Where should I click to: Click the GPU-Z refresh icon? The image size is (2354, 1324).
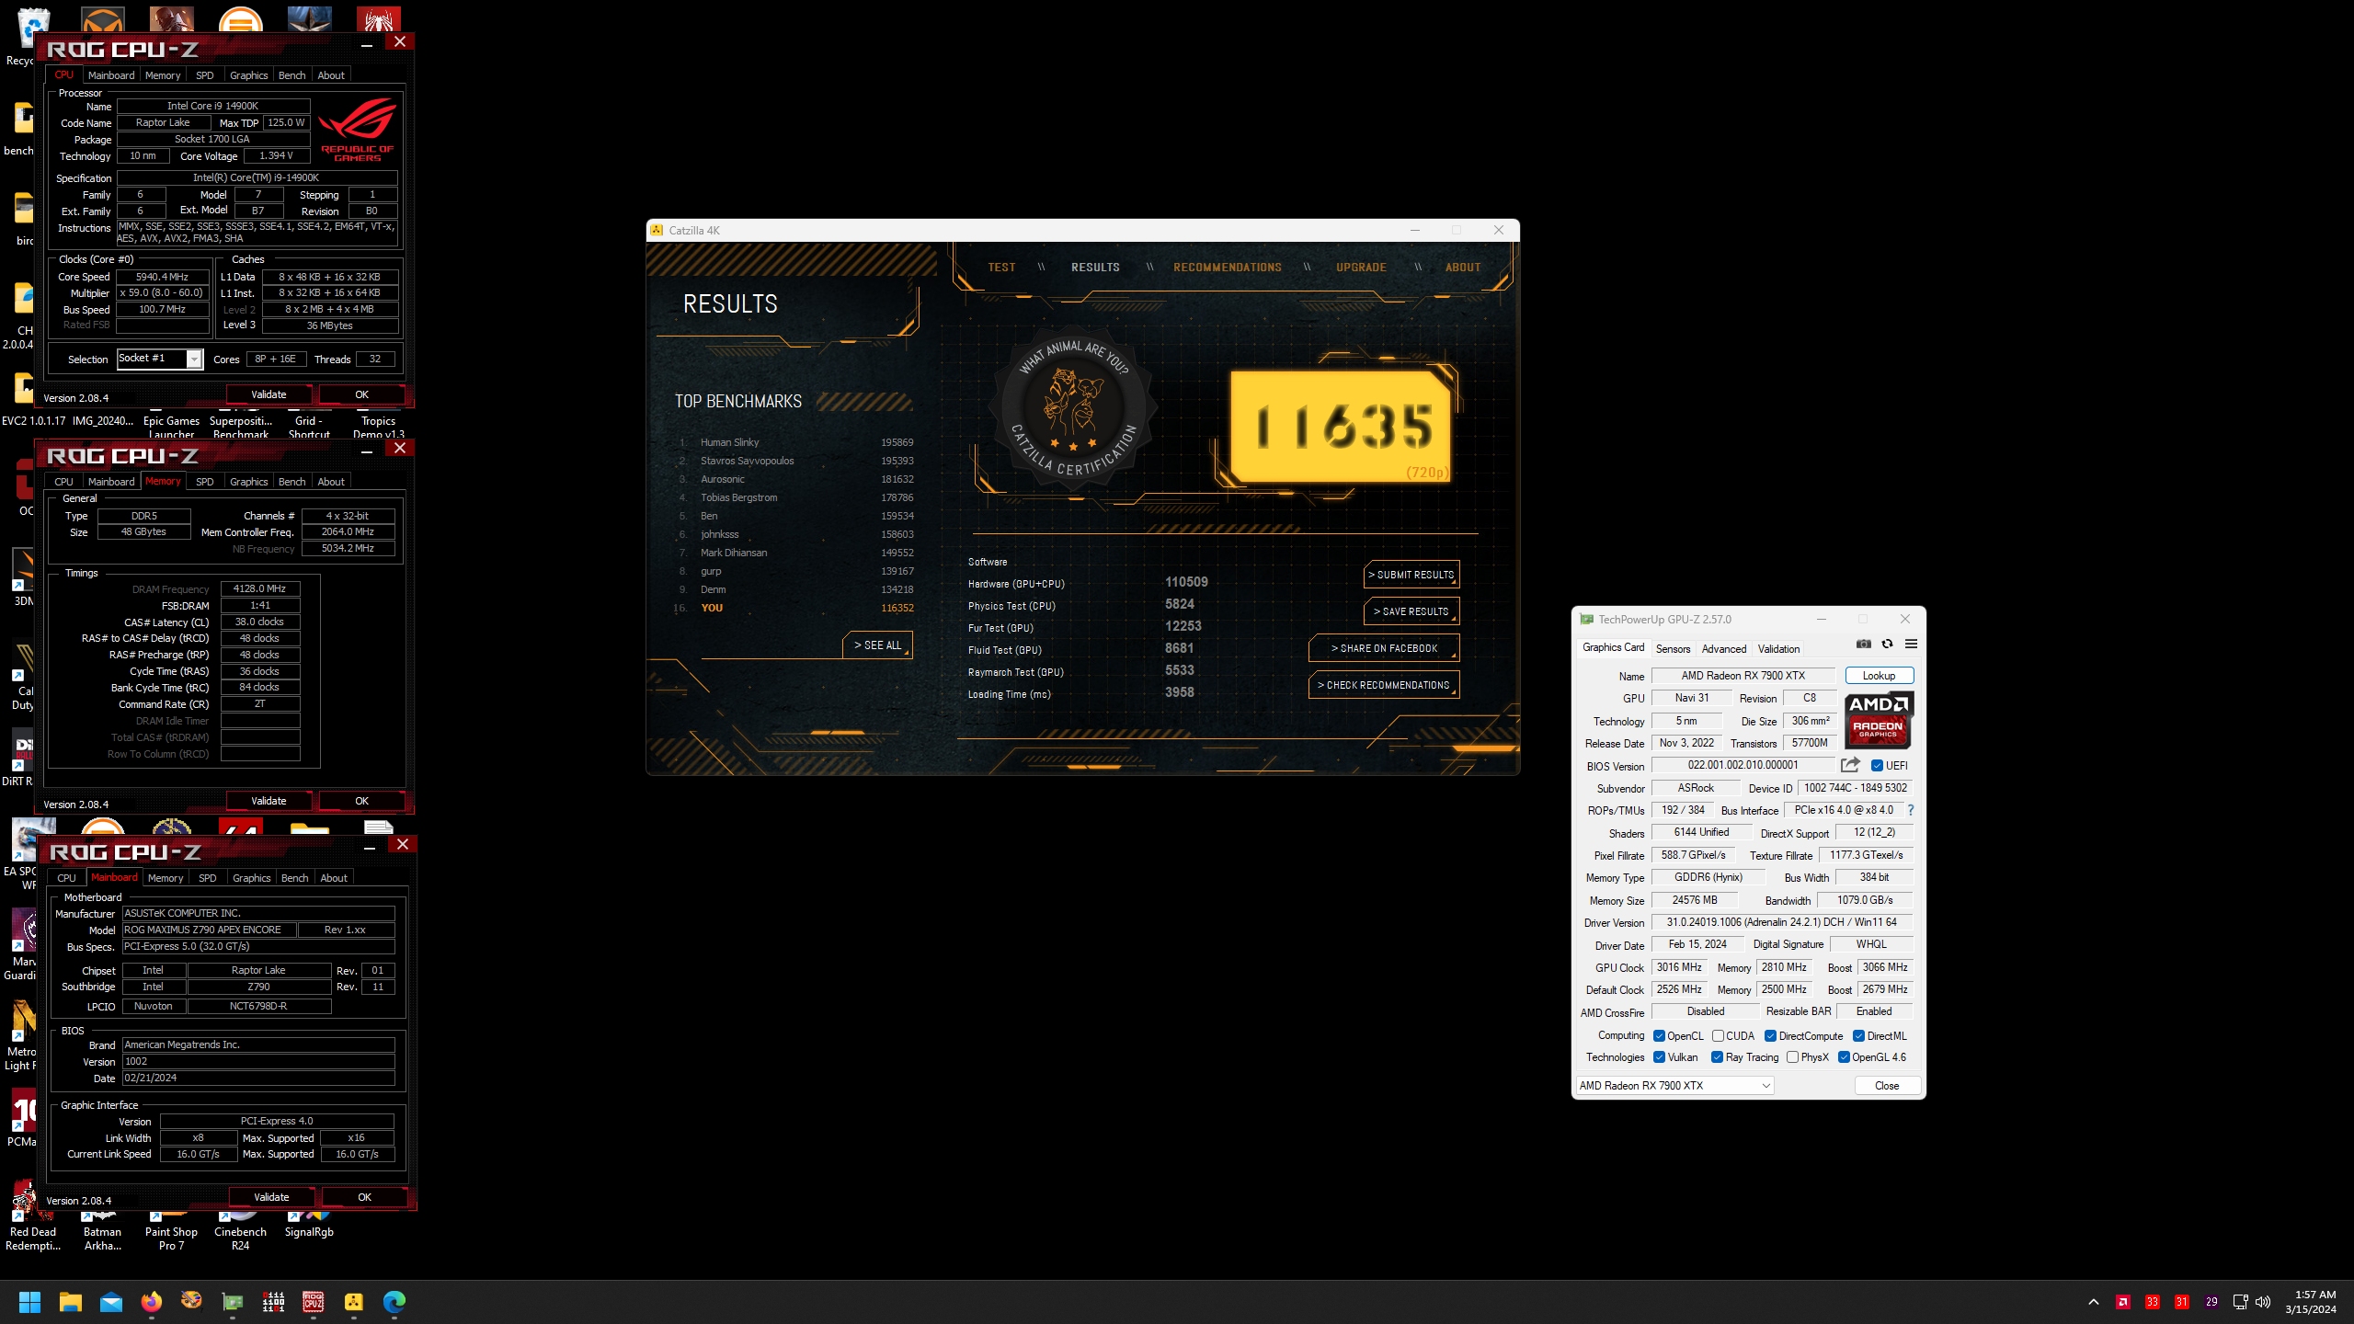pyautogui.click(x=1887, y=644)
